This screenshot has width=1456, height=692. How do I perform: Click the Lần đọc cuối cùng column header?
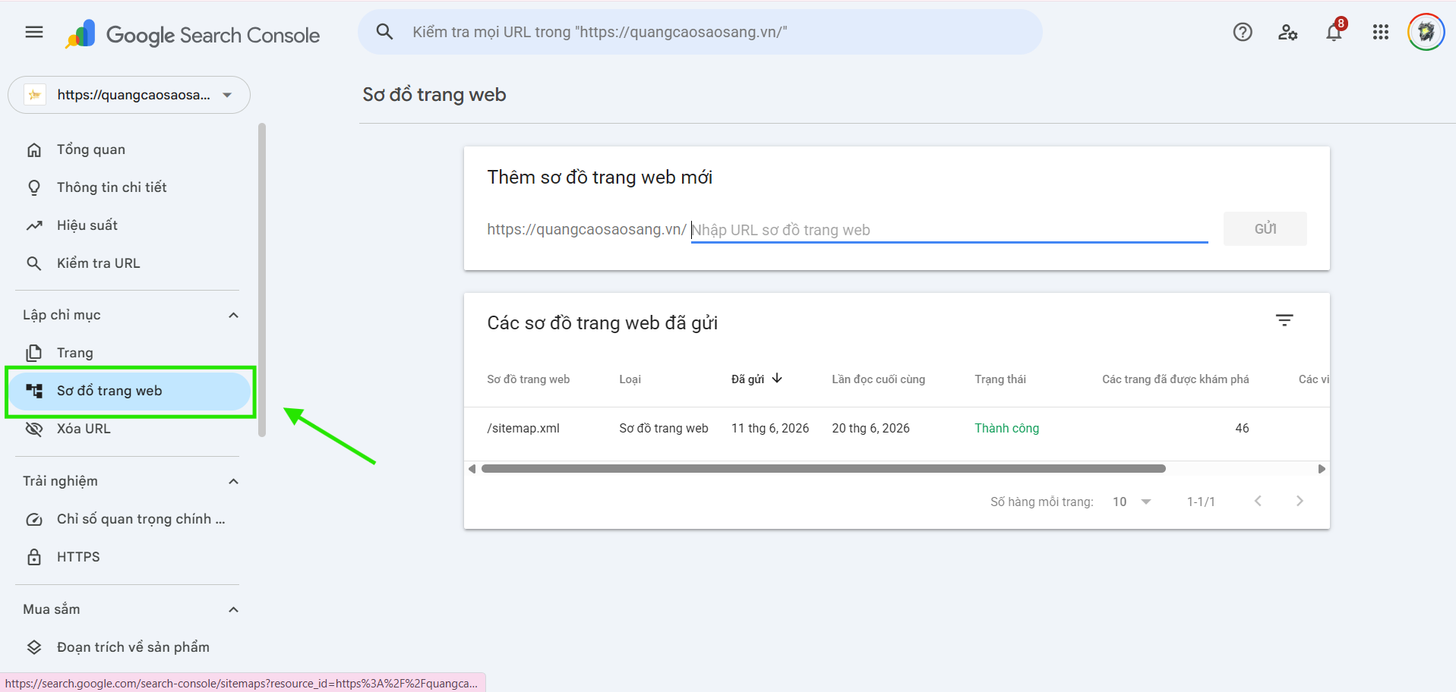coord(879,379)
